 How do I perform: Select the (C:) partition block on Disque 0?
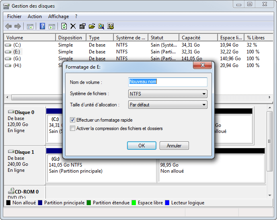point(55,128)
